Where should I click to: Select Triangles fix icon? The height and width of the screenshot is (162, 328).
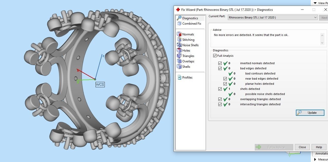(179, 56)
